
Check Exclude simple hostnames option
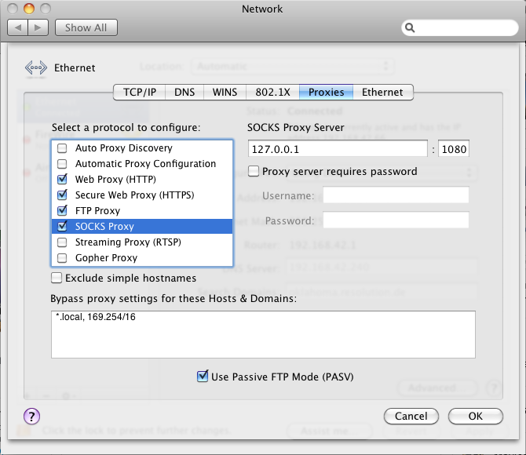57,278
